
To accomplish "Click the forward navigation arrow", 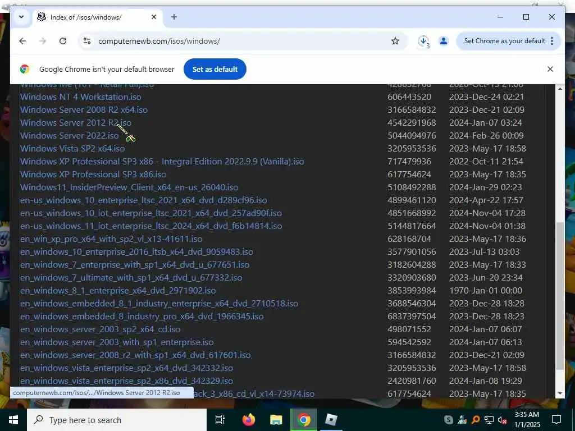I will pyautogui.click(x=43, y=41).
